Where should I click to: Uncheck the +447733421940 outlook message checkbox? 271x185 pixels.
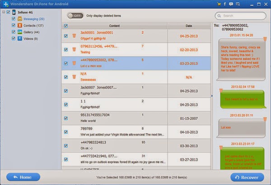[66, 159]
